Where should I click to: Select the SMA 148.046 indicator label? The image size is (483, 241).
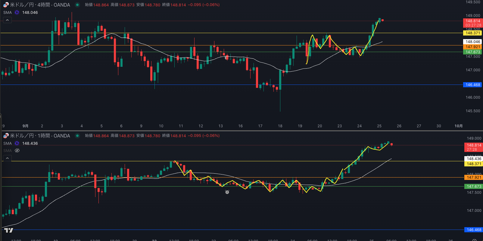tap(30, 12)
